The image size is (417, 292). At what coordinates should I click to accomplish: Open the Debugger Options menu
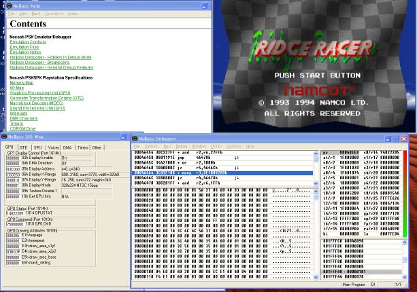pos(233,146)
